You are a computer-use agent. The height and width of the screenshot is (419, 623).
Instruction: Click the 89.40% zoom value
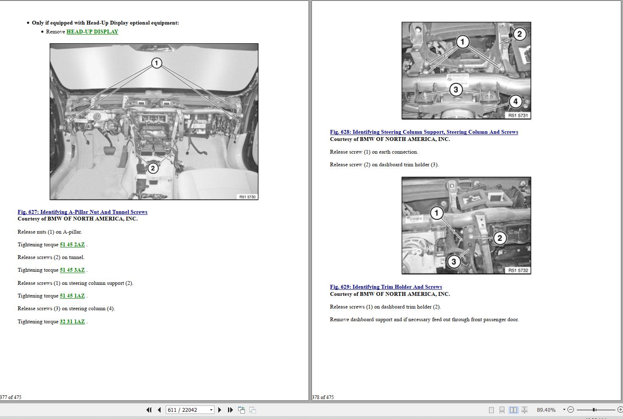tap(546, 410)
